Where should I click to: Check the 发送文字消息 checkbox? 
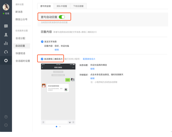pos(42,42)
